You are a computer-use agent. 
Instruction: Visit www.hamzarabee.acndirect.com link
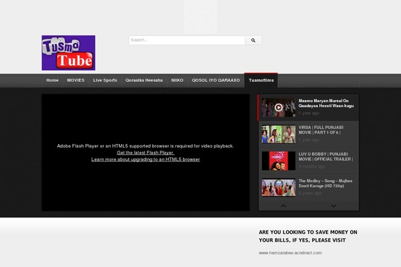coord(290,253)
